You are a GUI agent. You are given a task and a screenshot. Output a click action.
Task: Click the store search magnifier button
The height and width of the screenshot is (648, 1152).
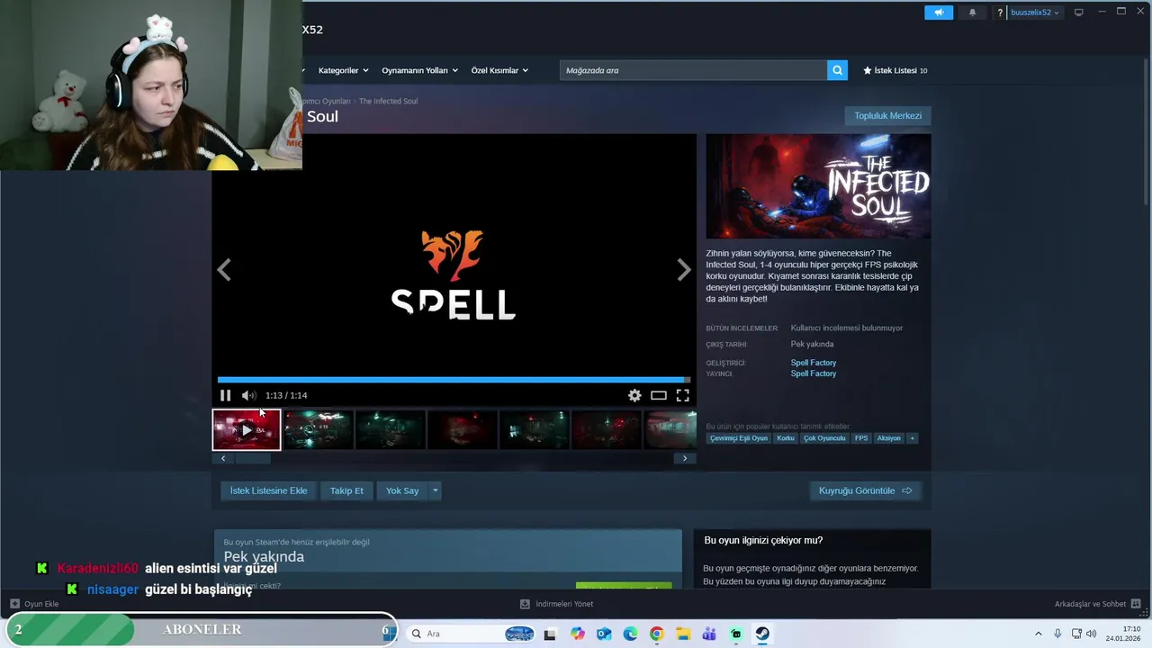(837, 70)
